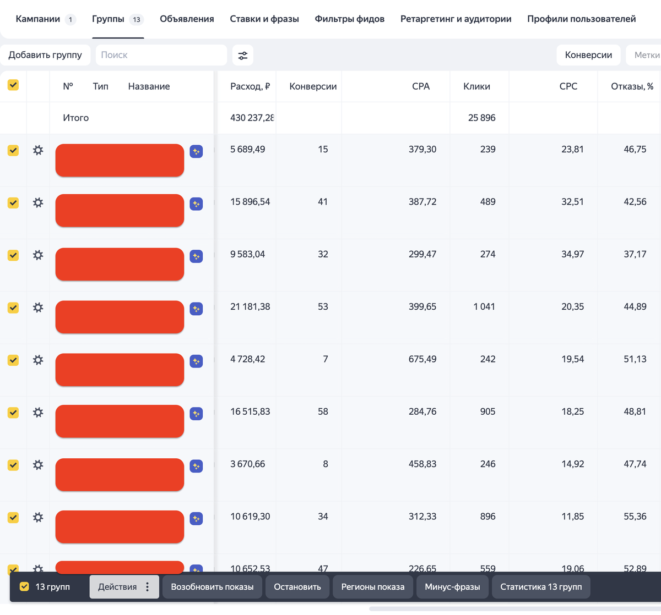This screenshot has width=661, height=615.
Task: Uncheck the row with spend 4 728,42
Action: click(13, 360)
